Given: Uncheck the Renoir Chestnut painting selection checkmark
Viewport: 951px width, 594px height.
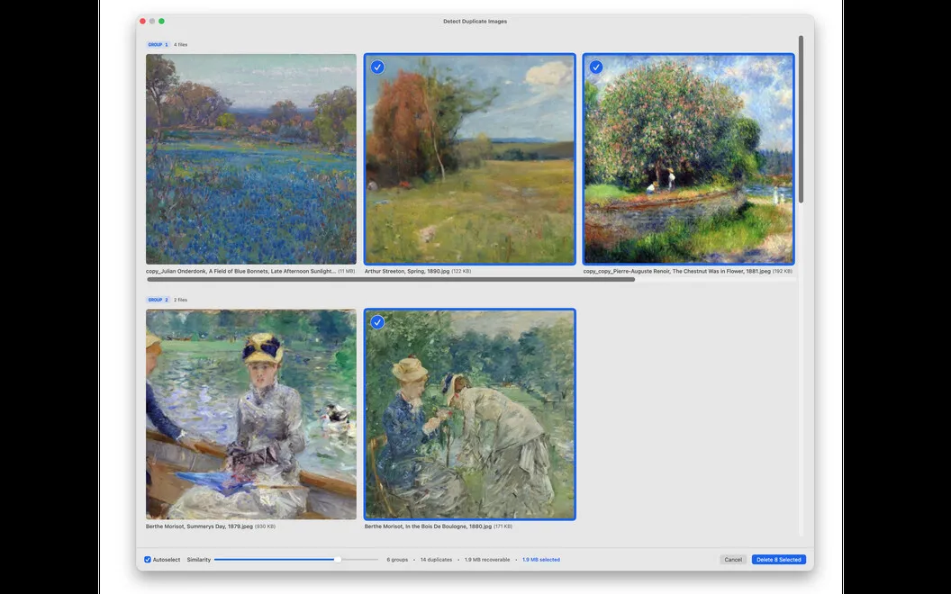Looking at the screenshot, I should (x=596, y=67).
